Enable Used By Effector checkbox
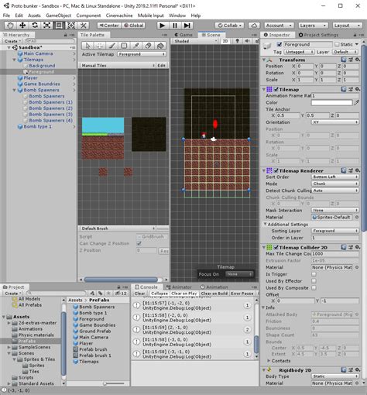 coord(314,281)
